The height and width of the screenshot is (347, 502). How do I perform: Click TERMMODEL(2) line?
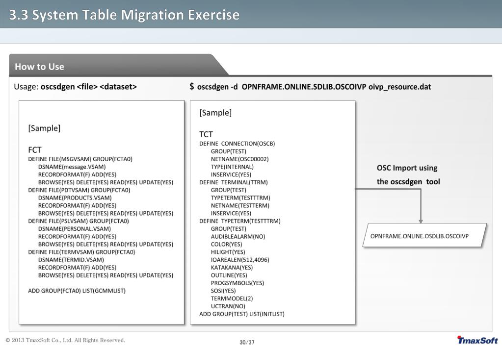232,298
